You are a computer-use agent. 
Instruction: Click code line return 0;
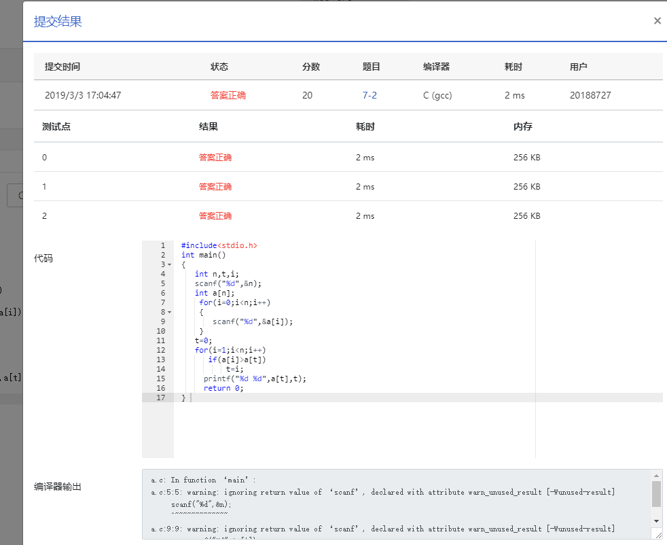click(x=223, y=388)
